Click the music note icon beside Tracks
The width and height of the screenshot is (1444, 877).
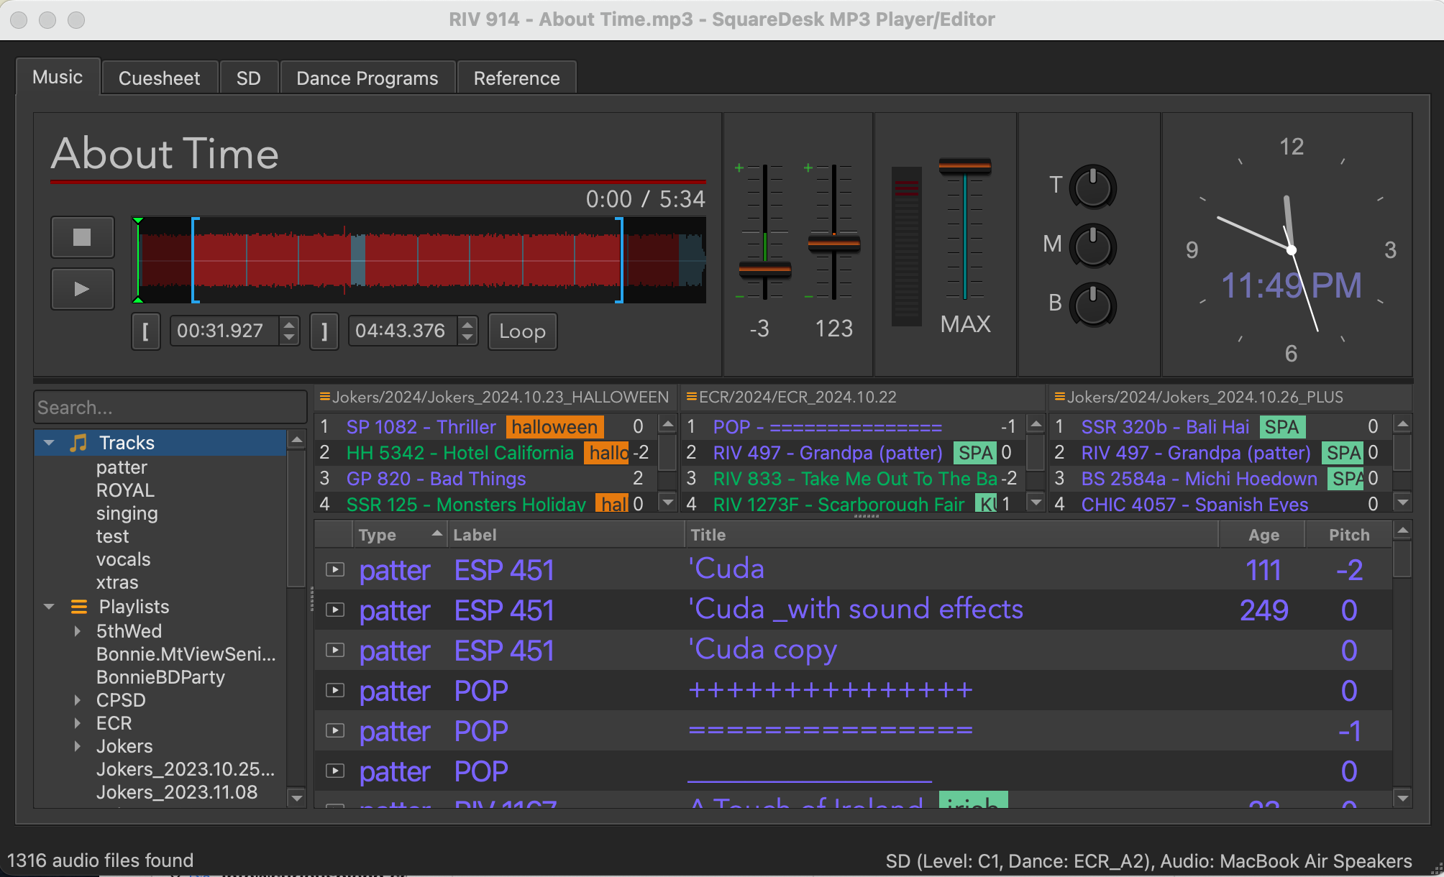click(x=77, y=442)
